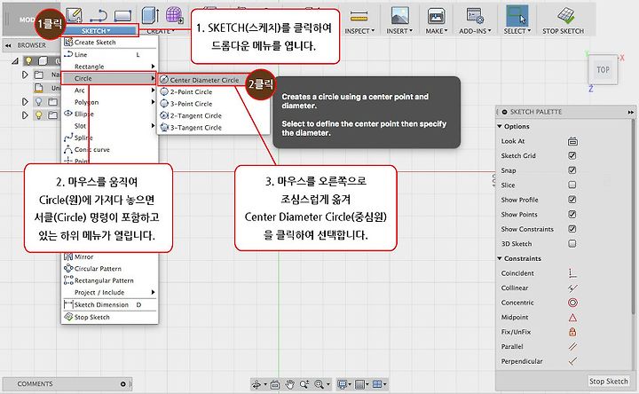Select the Pan hand tool
639x394 pixels.
(289, 384)
